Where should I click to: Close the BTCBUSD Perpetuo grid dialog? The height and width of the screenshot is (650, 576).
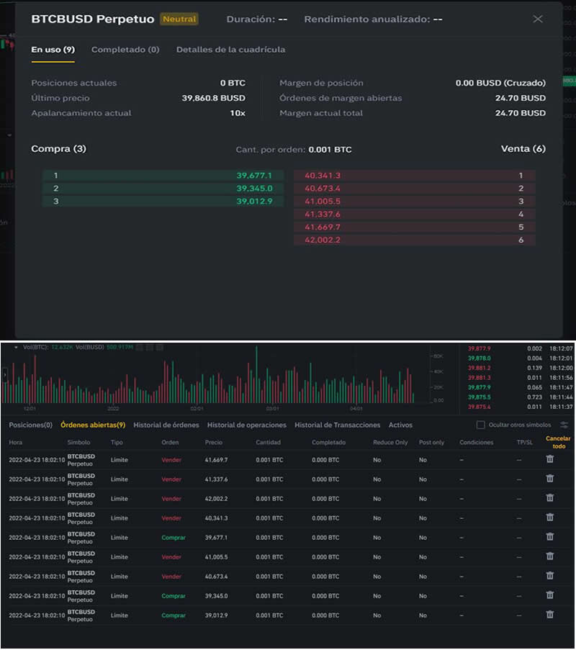point(538,19)
